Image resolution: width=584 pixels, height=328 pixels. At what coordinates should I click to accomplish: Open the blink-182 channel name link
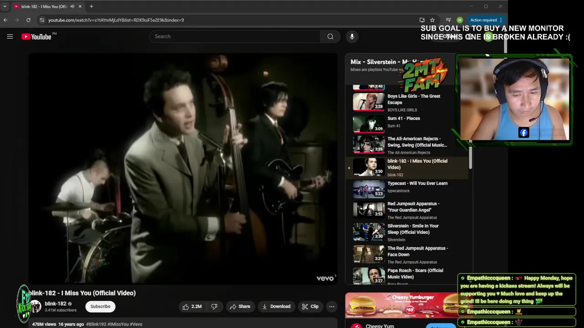56,303
